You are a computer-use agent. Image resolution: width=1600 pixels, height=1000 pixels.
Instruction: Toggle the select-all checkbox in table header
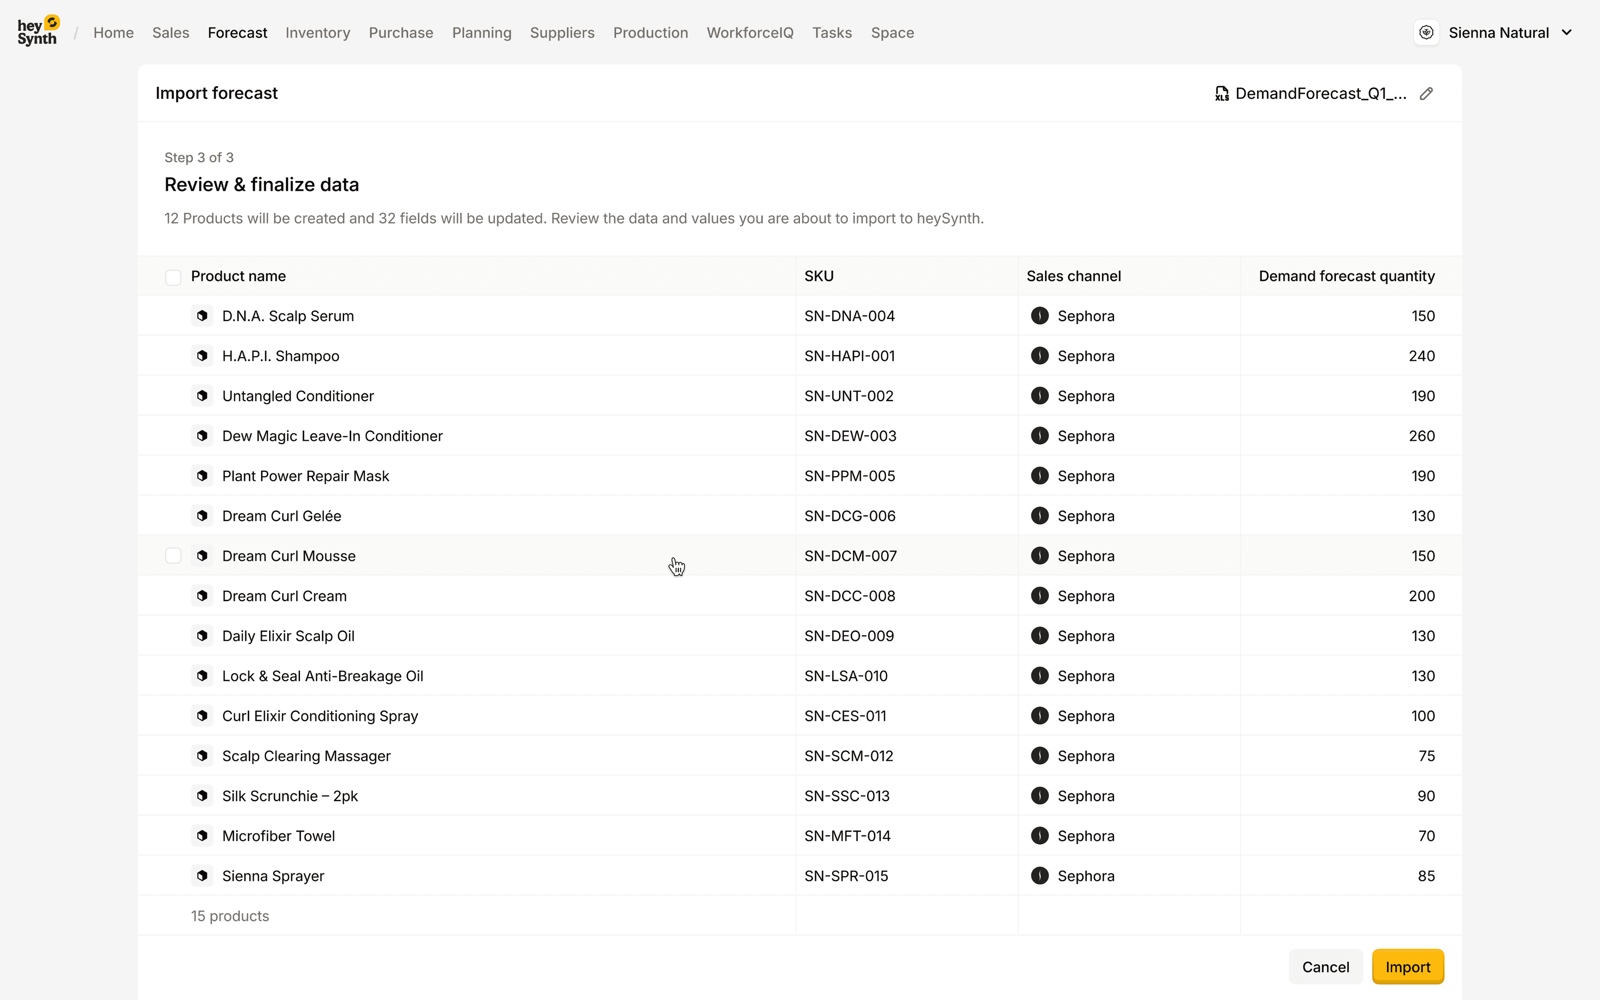tap(173, 277)
